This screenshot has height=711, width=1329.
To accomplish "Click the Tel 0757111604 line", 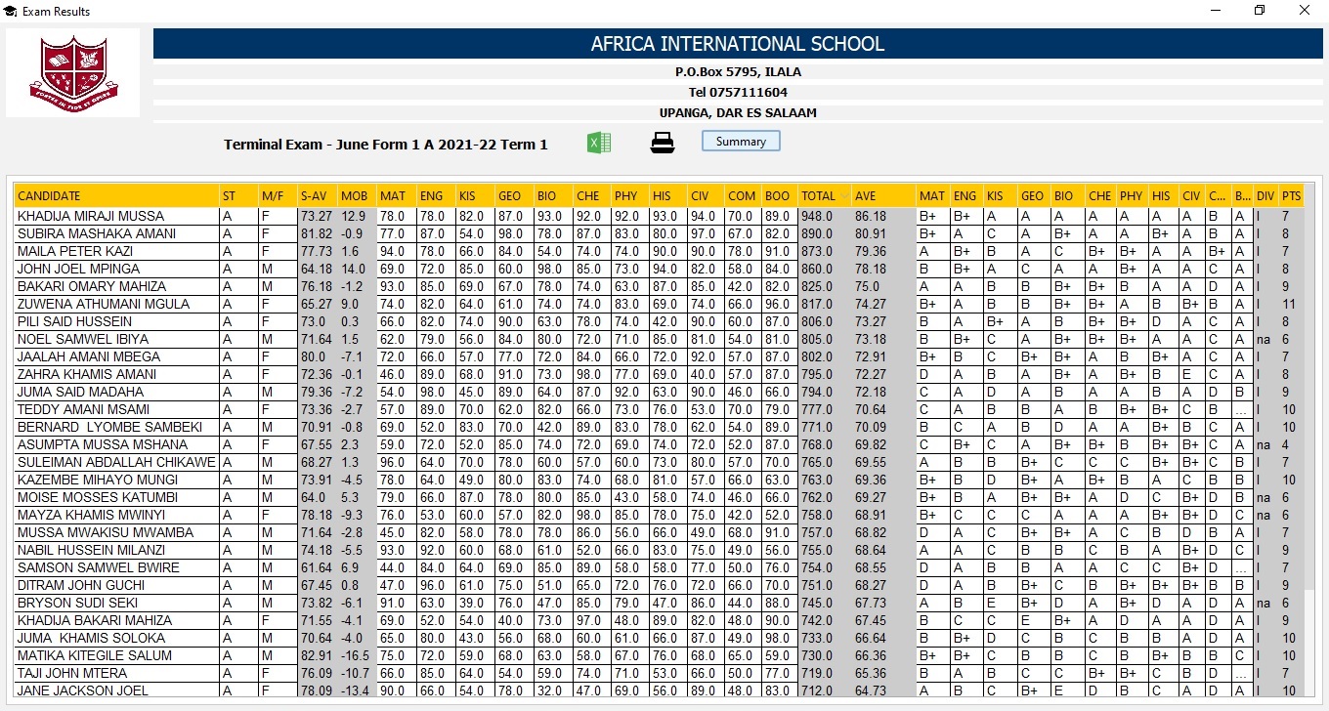I will point(738,92).
